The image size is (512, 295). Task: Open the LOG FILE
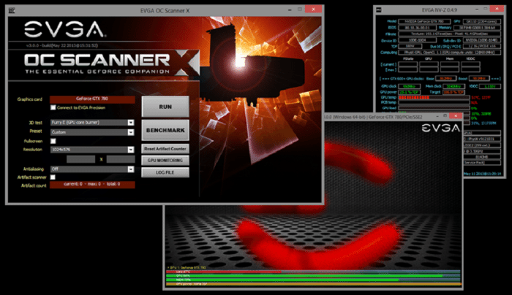(165, 172)
